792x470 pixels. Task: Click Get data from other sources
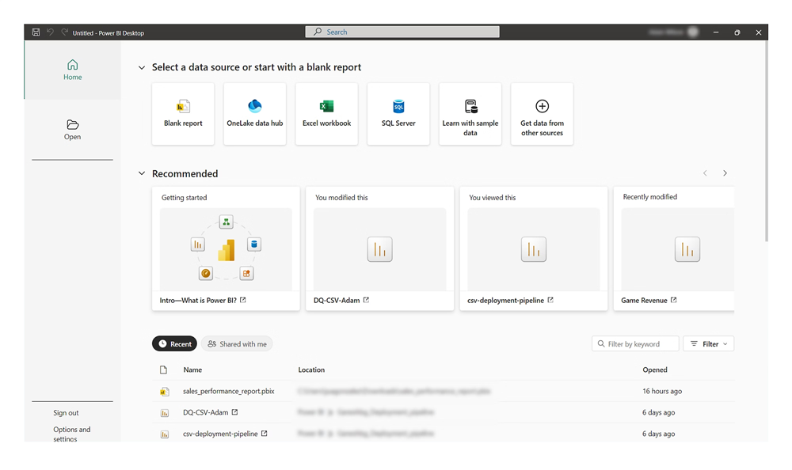(542, 114)
